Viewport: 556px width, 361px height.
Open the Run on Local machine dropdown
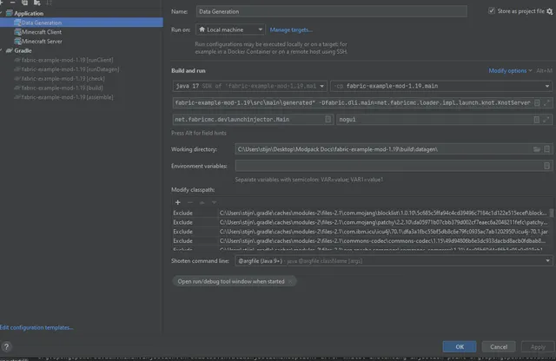click(230, 30)
